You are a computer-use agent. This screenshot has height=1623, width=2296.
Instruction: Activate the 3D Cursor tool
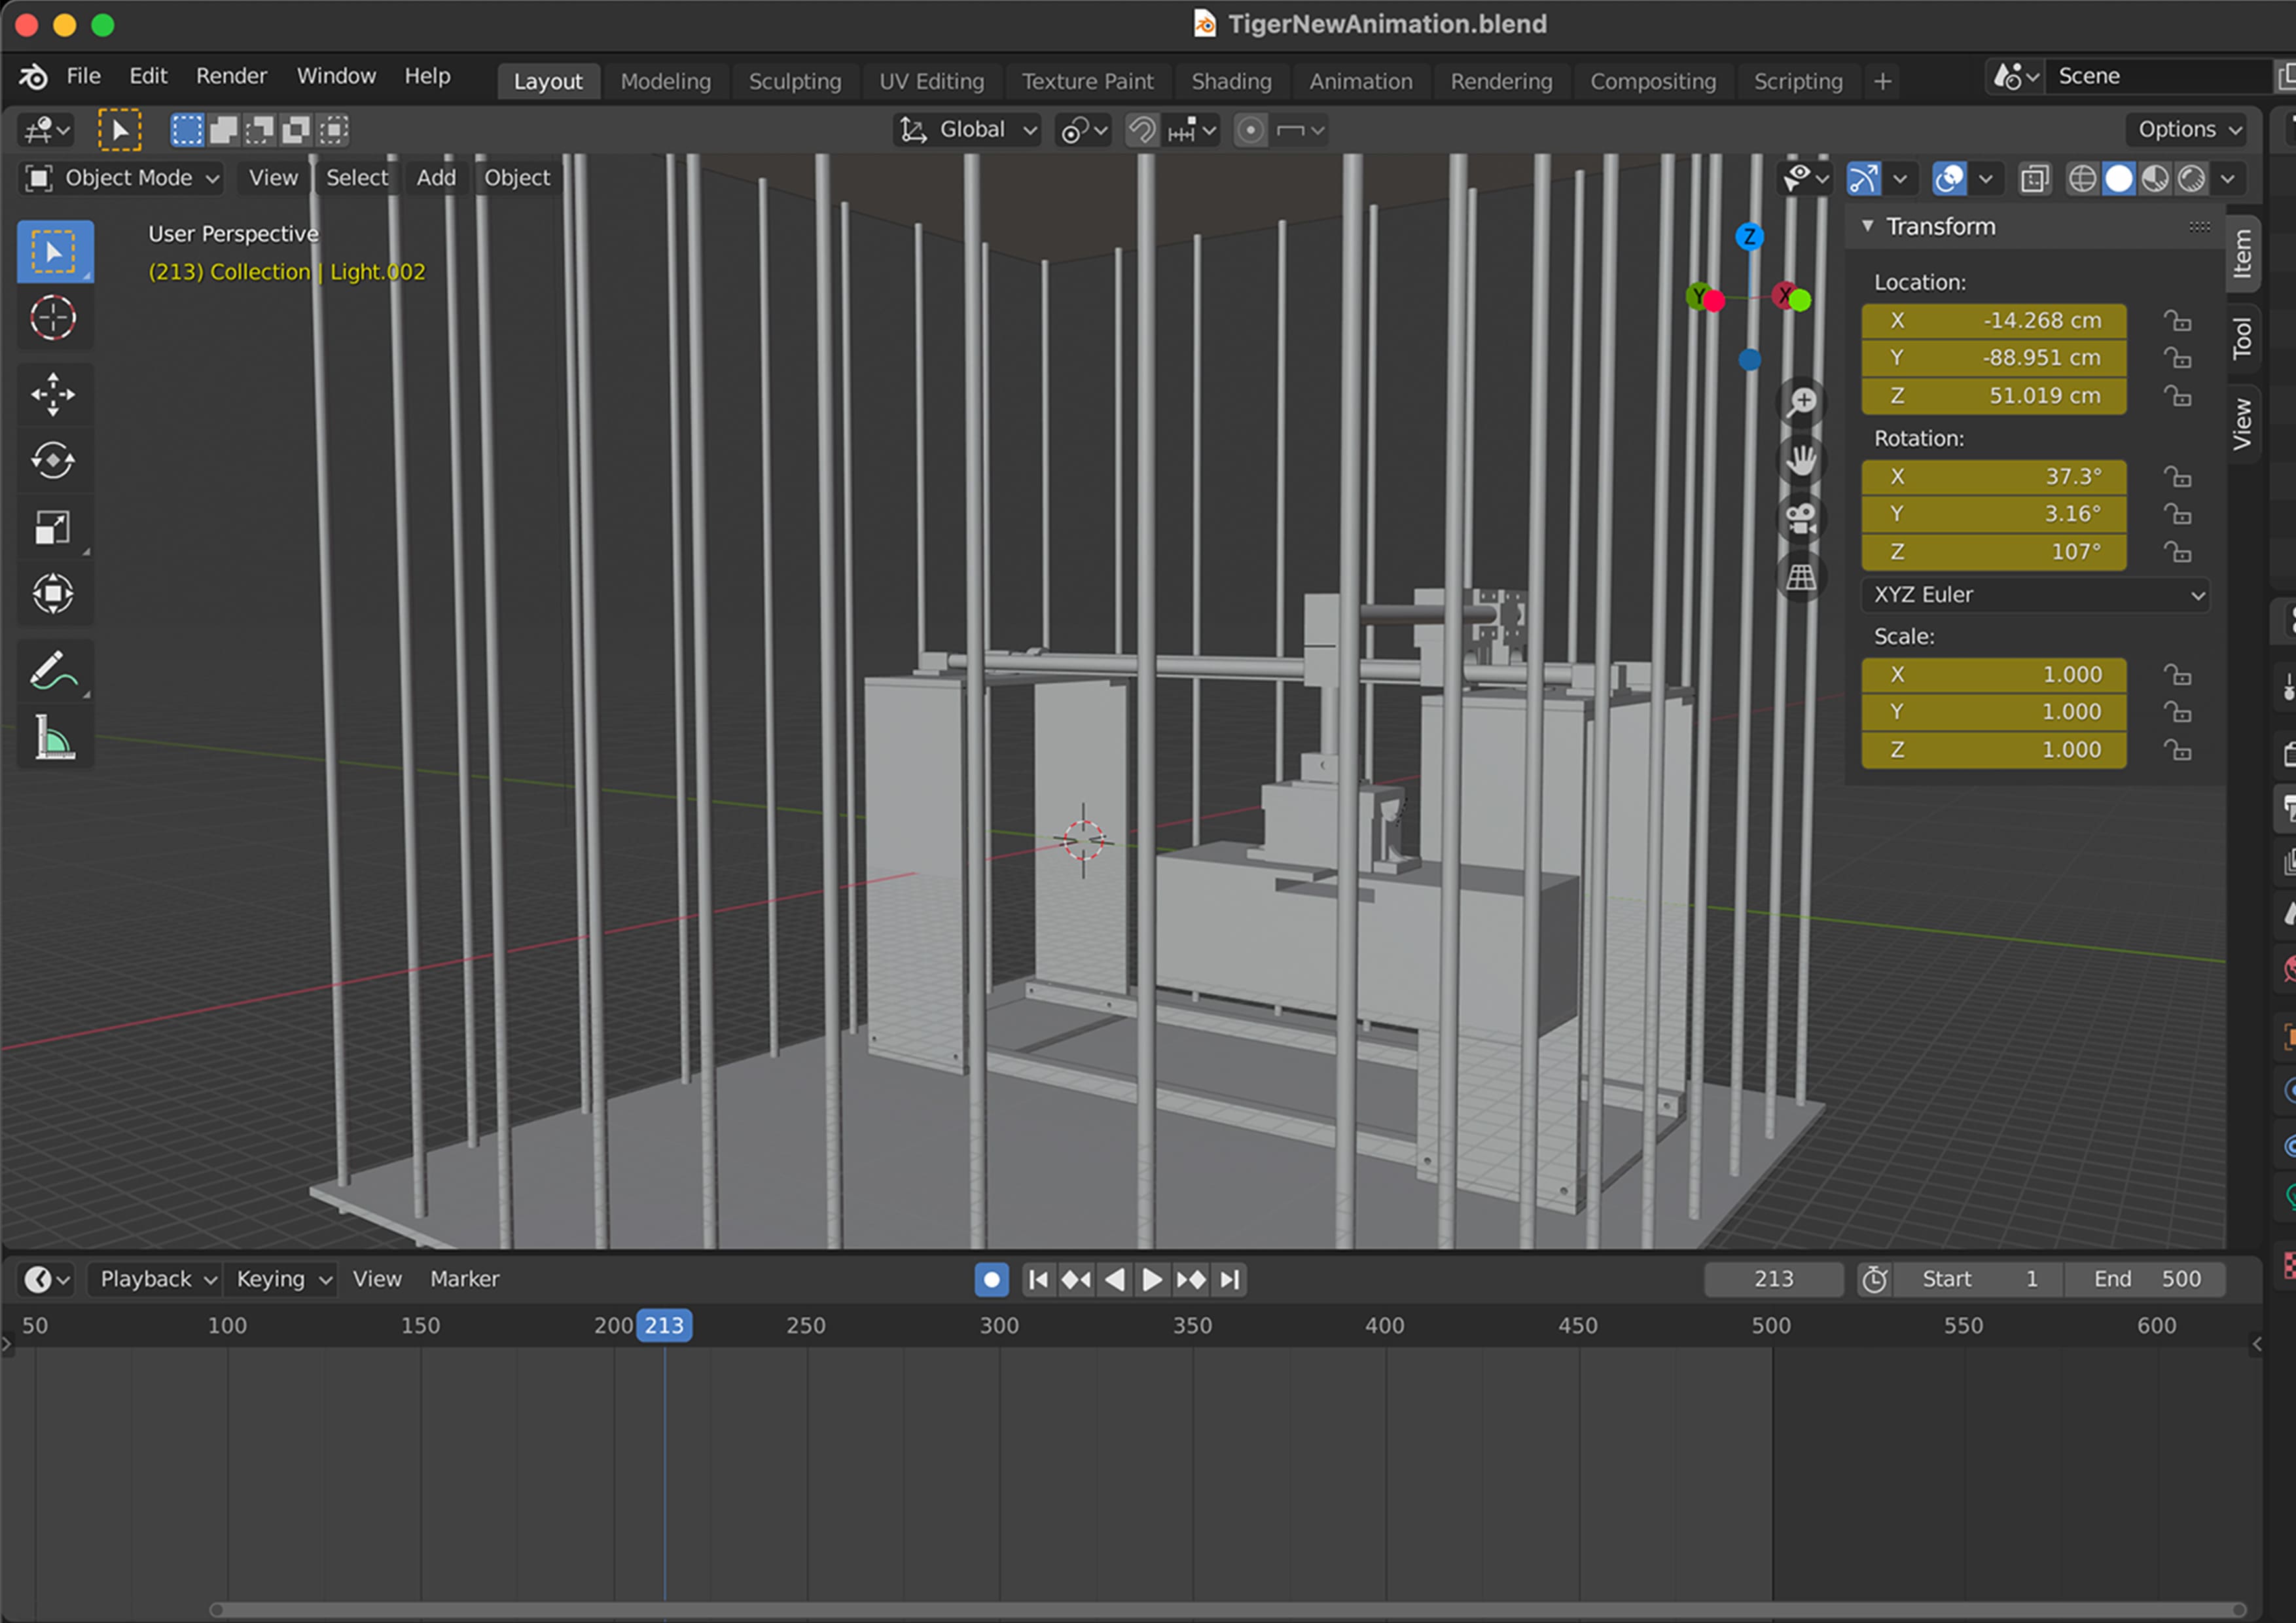[53, 319]
